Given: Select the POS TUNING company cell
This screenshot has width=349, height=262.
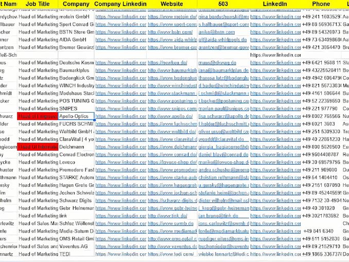Looking at the screenshot, I should coord(76,101).
